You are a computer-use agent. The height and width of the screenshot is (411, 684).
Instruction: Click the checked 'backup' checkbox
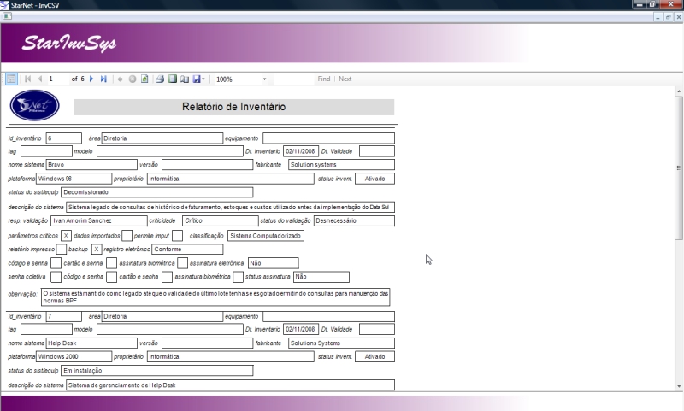97,250
